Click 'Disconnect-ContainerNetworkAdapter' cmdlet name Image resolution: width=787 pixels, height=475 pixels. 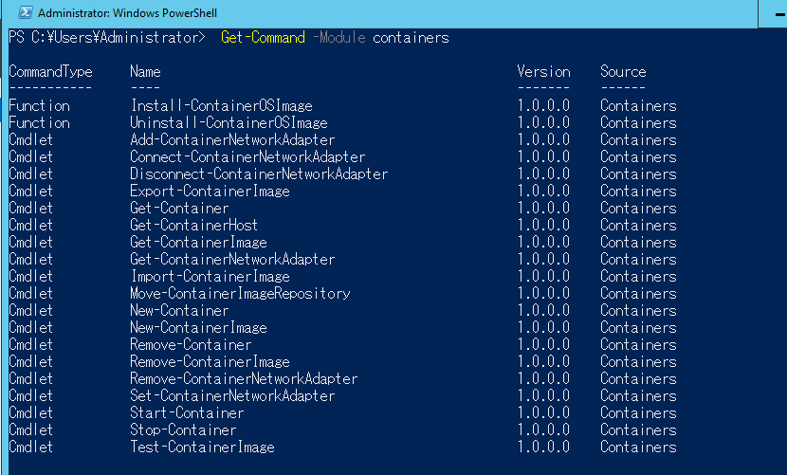click(x=259, y=174)
